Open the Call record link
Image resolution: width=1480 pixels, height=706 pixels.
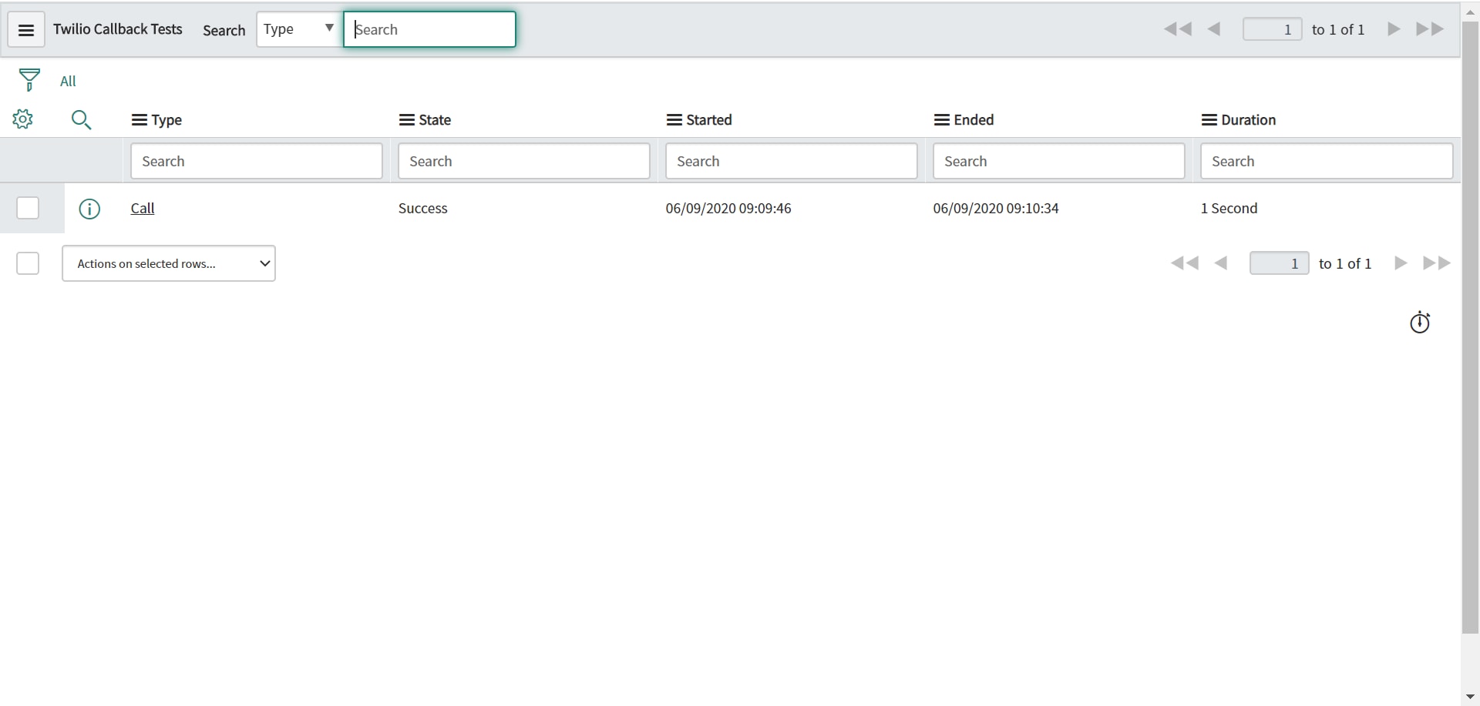tap(143, 209)
